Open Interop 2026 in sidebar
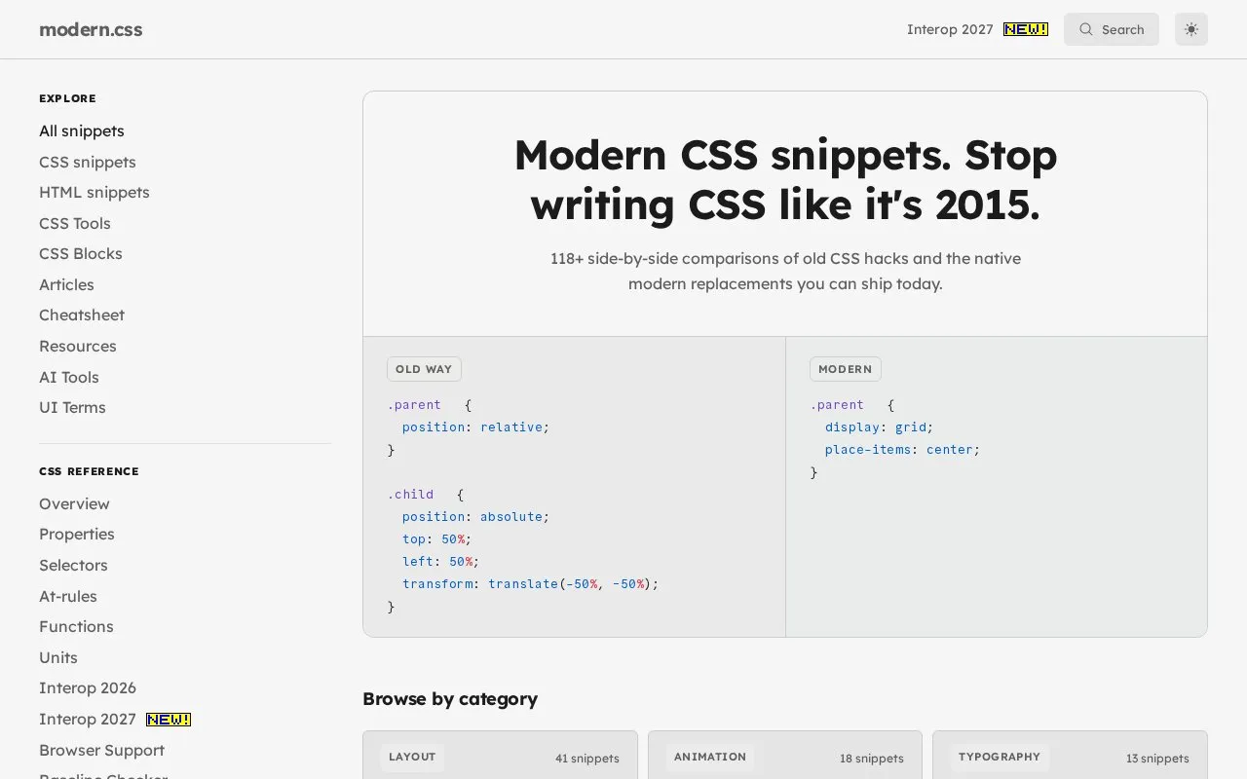Image resolution: width=1247 pixels, height=779 pixels. coord(88,687)
